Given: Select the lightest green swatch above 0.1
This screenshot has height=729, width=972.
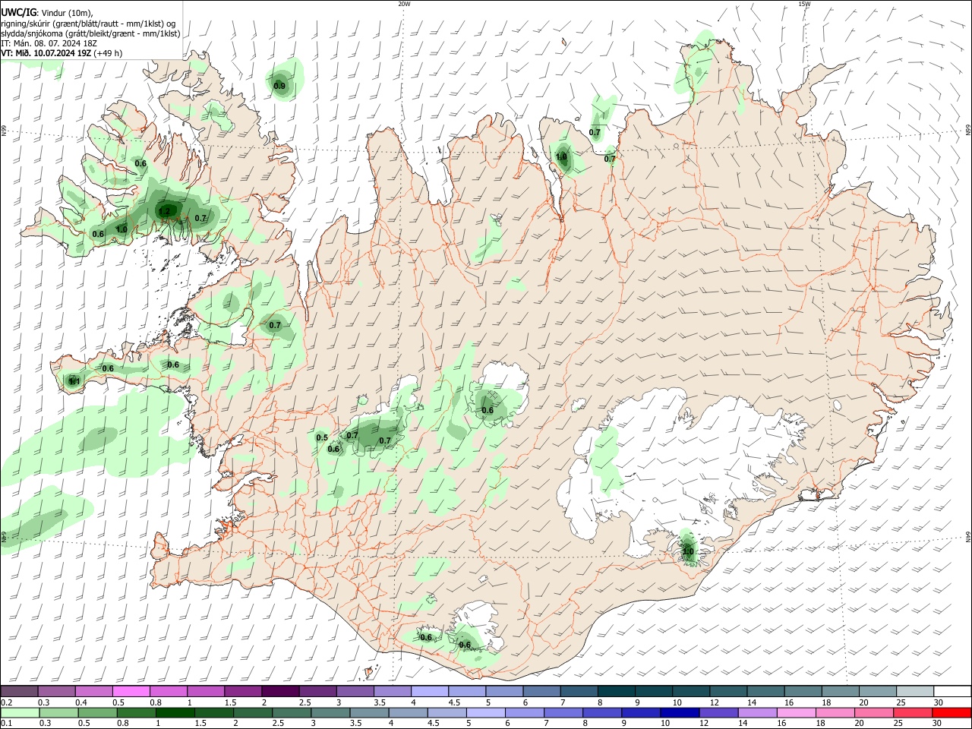Looking at the screenshot, I should 19,712.
